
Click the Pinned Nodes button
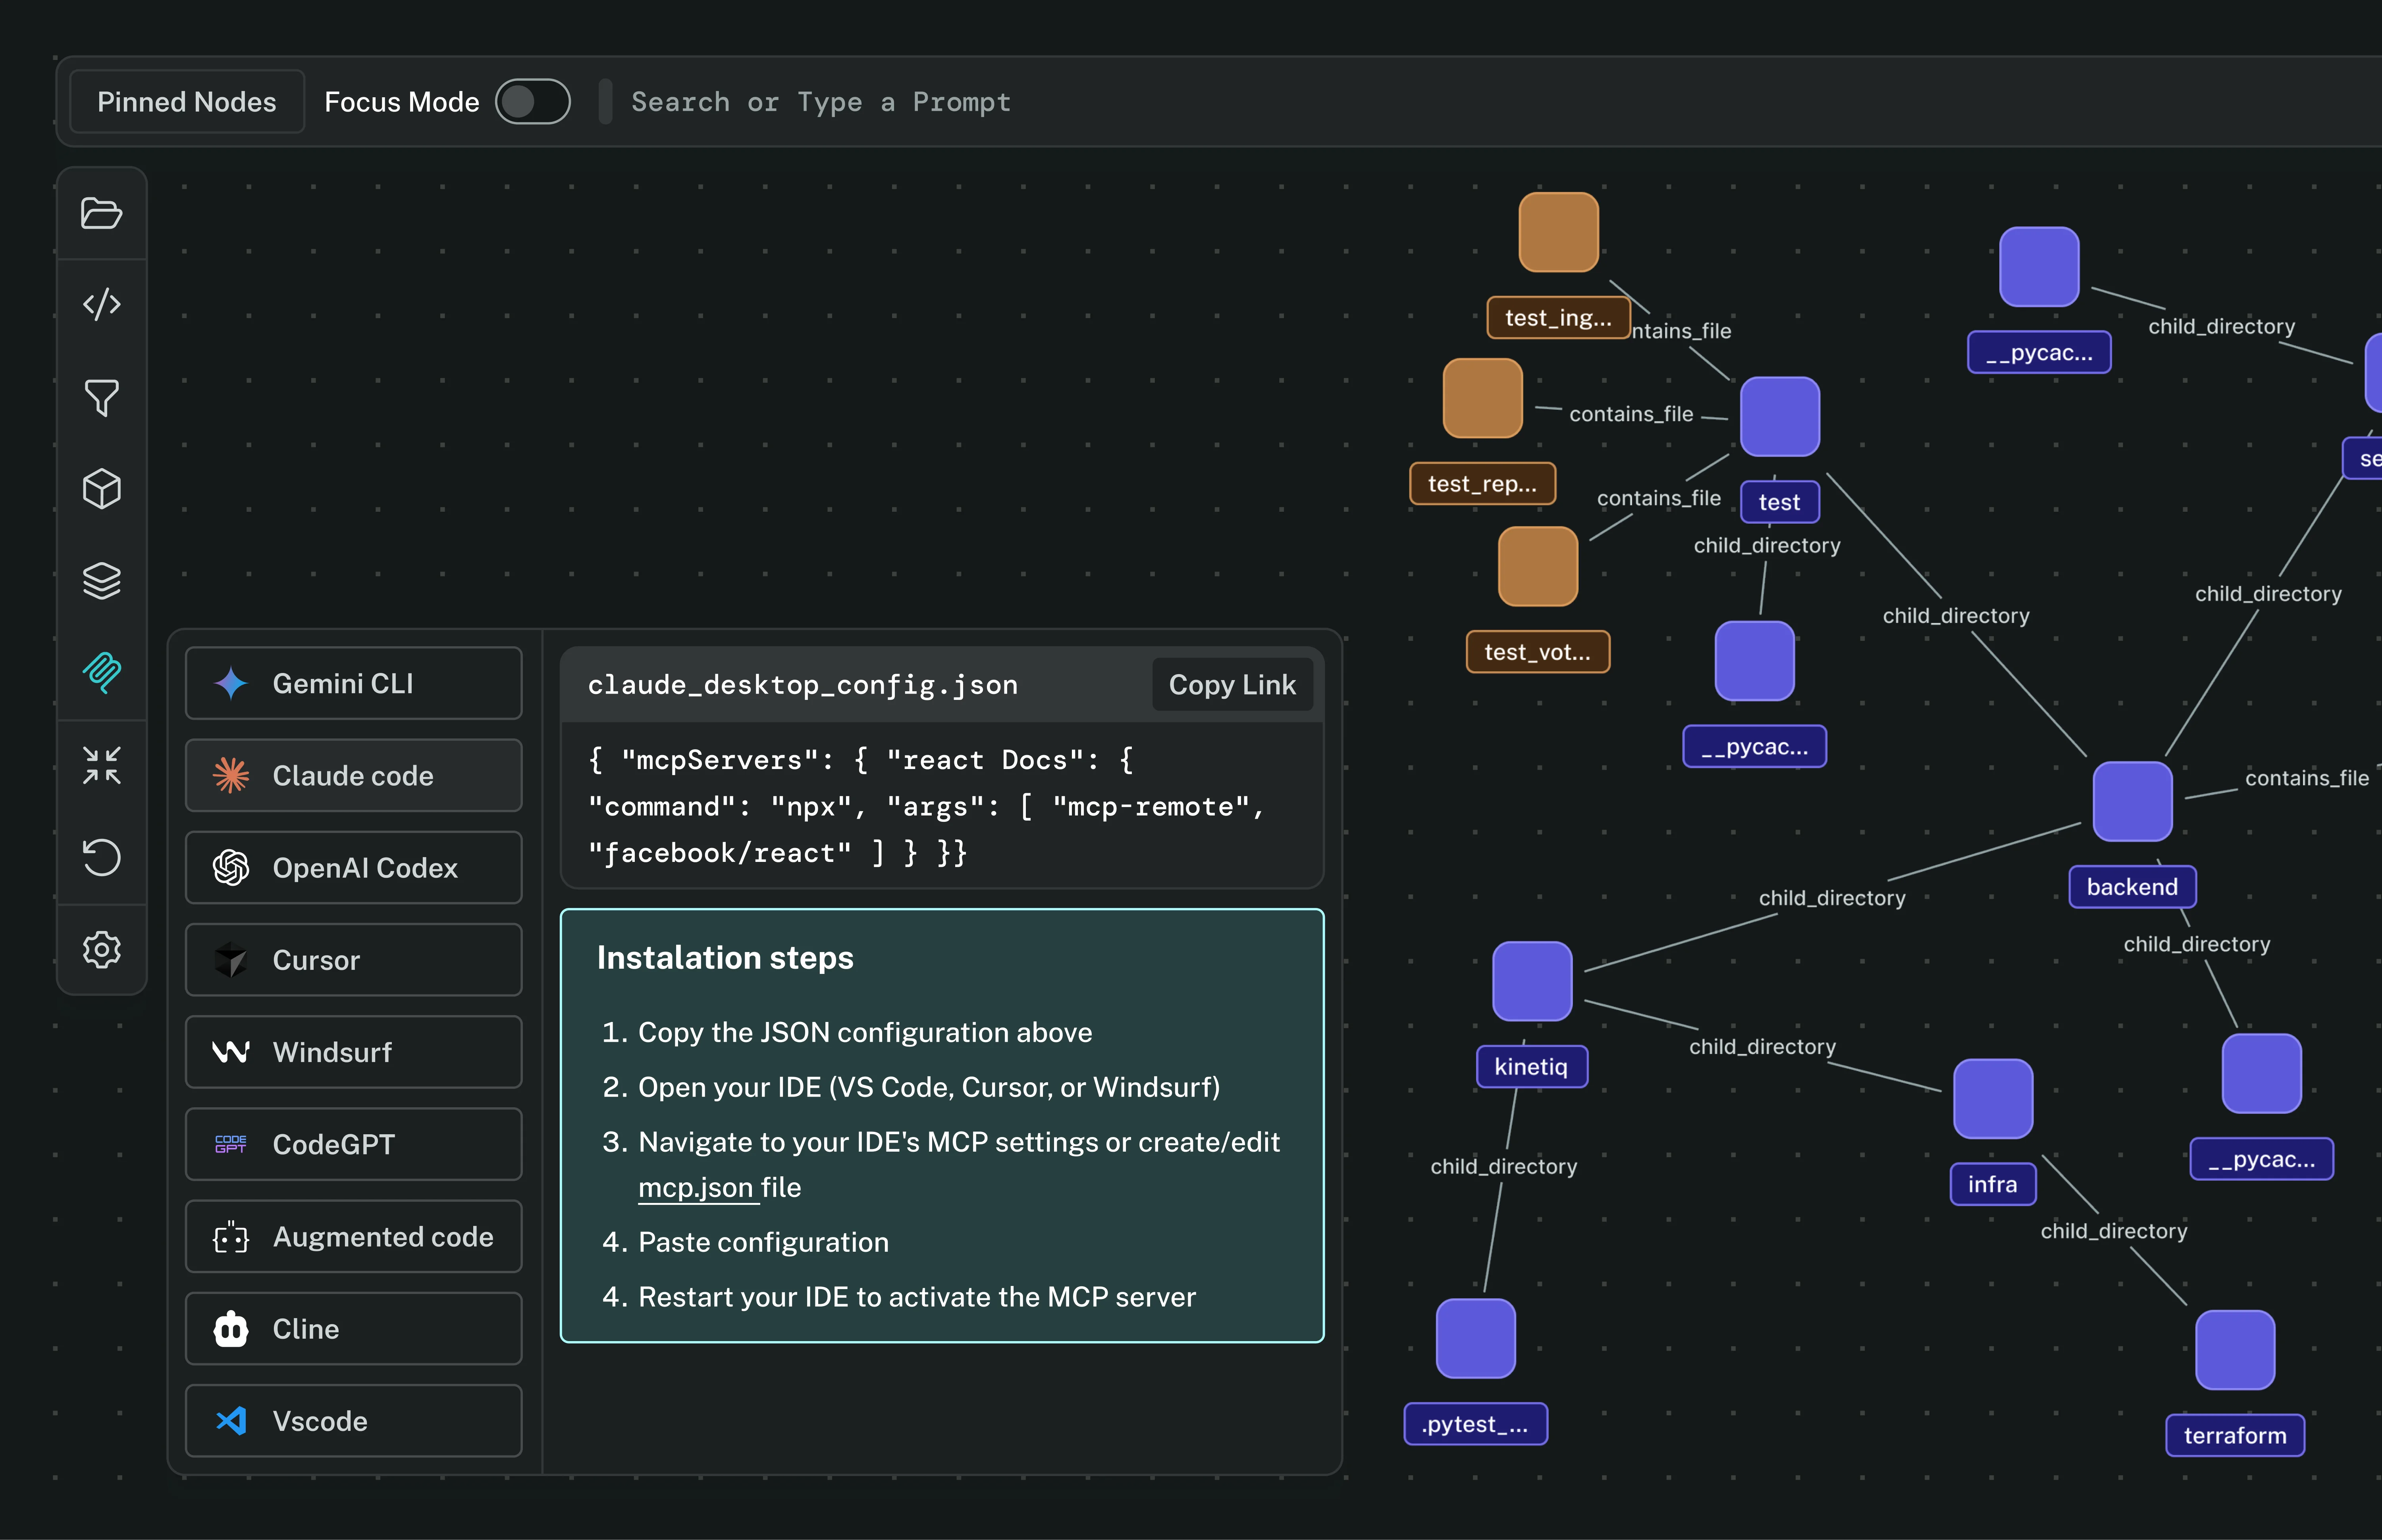[187, 102]
